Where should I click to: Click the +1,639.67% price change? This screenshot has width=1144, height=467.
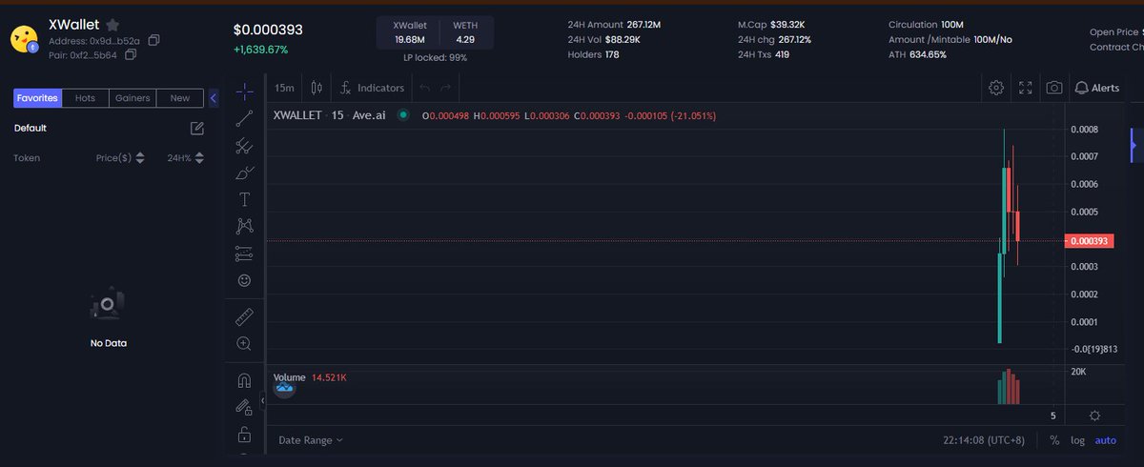coord(260,50)
